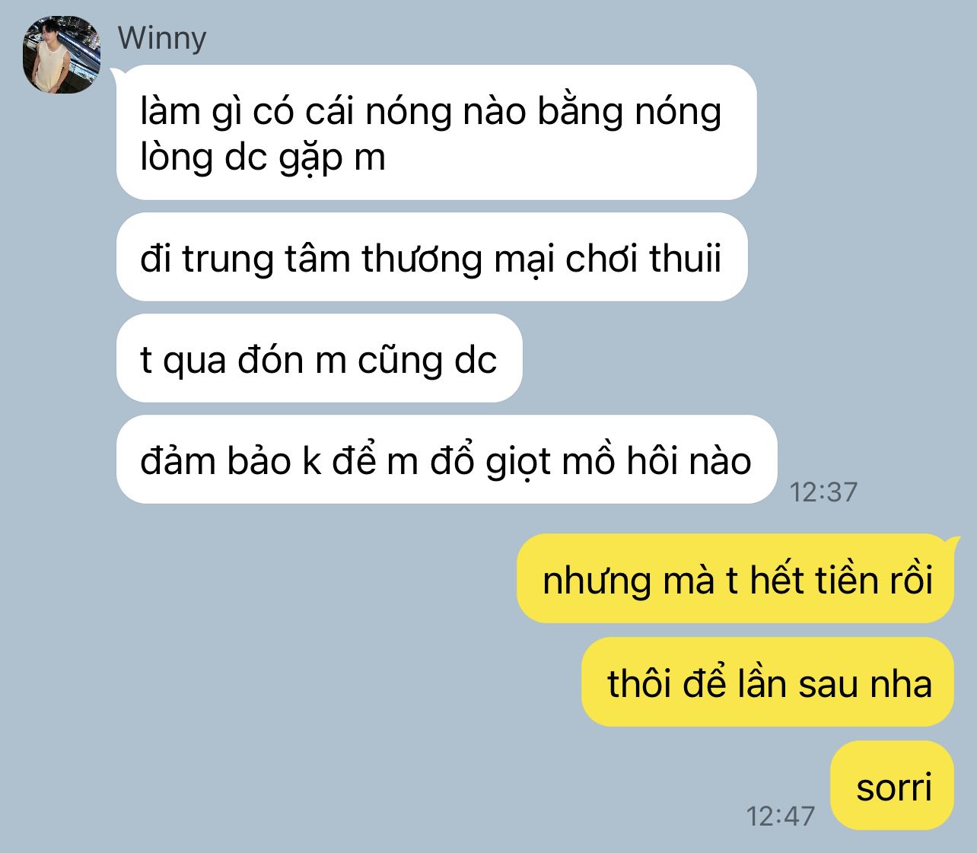Click the words 'mồ hôi' in fourth message
Viewport: 977px width, 853px height.
(619, 460)
